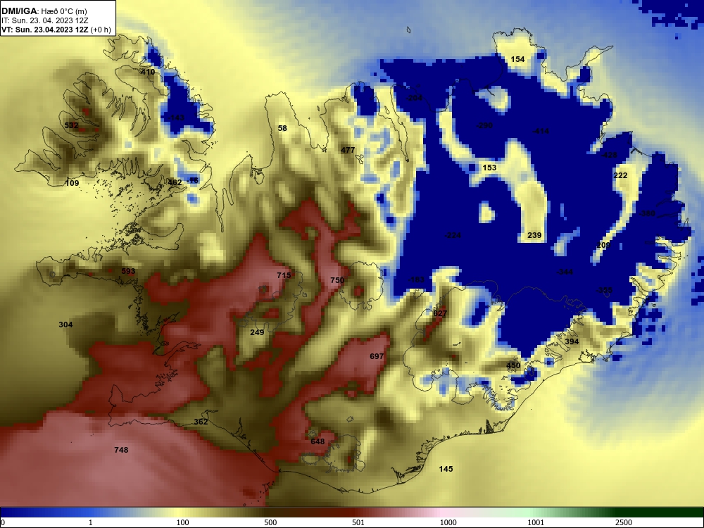Click the 145 height label

[x=446, y=469]
